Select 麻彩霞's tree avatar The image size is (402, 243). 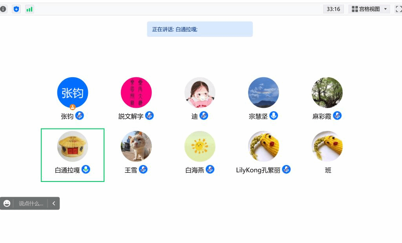coord(327,92)
